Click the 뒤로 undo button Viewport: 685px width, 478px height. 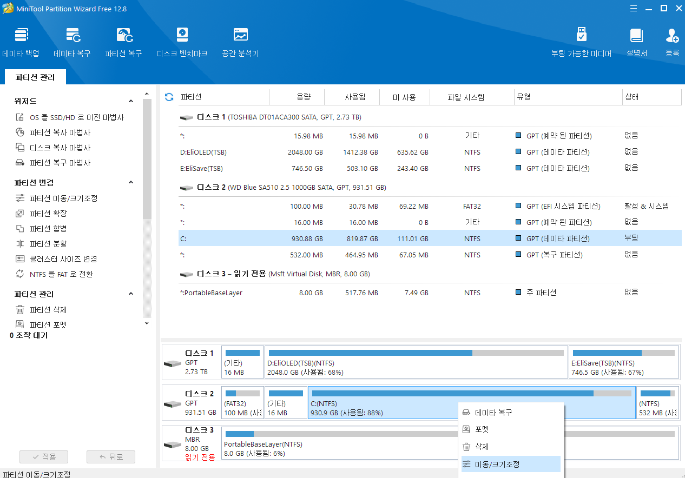110,457
